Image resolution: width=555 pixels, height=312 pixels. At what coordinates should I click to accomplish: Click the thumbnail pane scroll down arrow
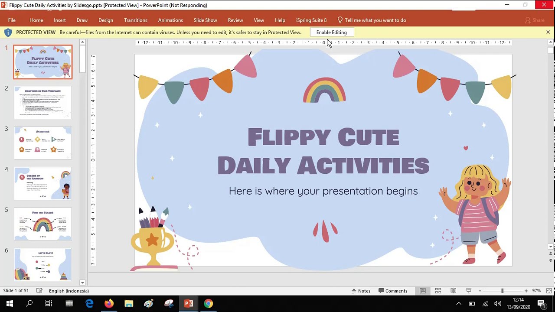(x=82, y=283)
